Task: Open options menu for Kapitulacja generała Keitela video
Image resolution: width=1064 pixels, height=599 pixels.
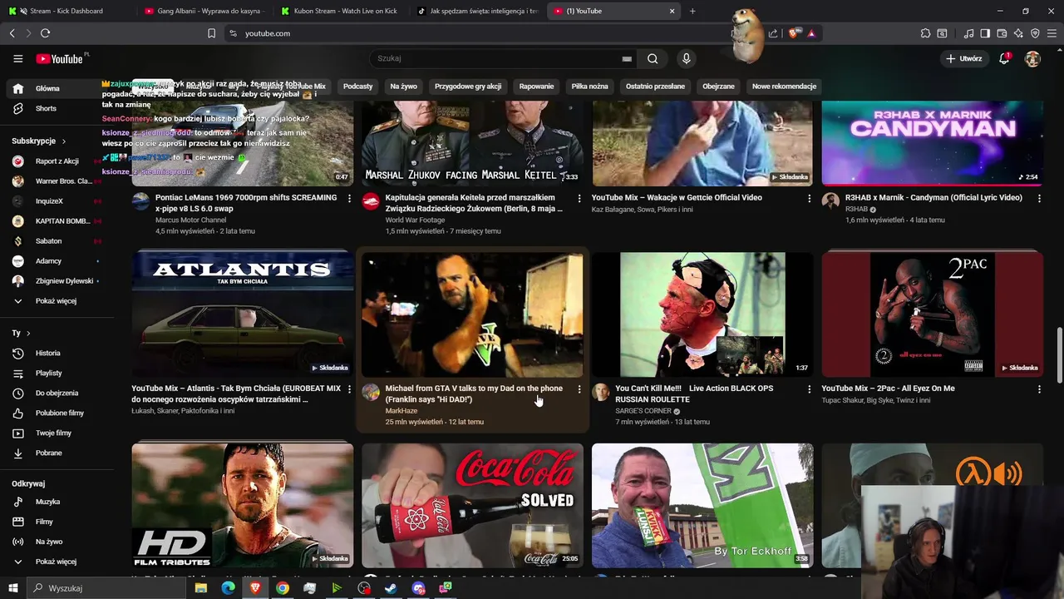Action: [579, 198]
